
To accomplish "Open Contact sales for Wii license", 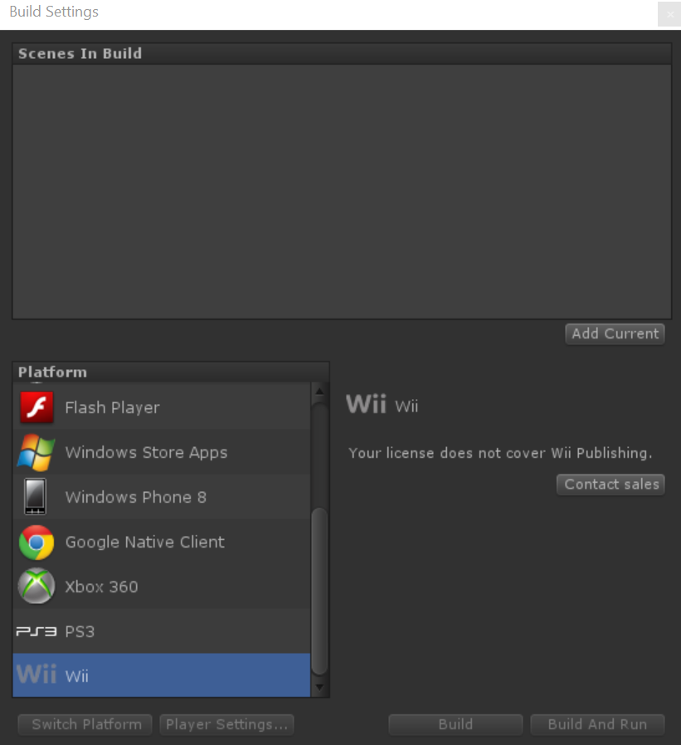I will point(610,484).
